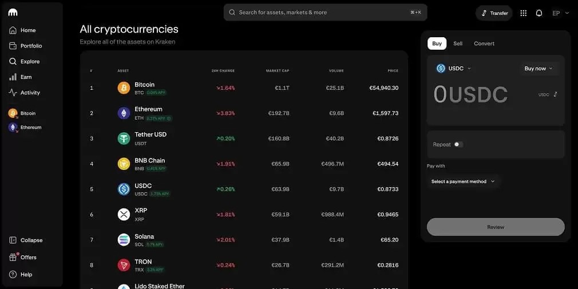Open the Ethereum asset name link
The height and width of the screenshot is (289, 578).
(x=148, y=109)
